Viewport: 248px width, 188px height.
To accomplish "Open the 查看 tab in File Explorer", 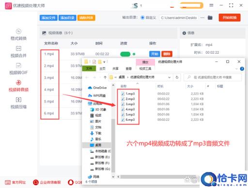I will coord(128,69).
